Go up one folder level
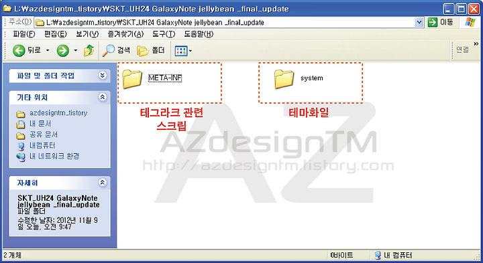This screenshot has height=263, width=483. coord(89,50)
